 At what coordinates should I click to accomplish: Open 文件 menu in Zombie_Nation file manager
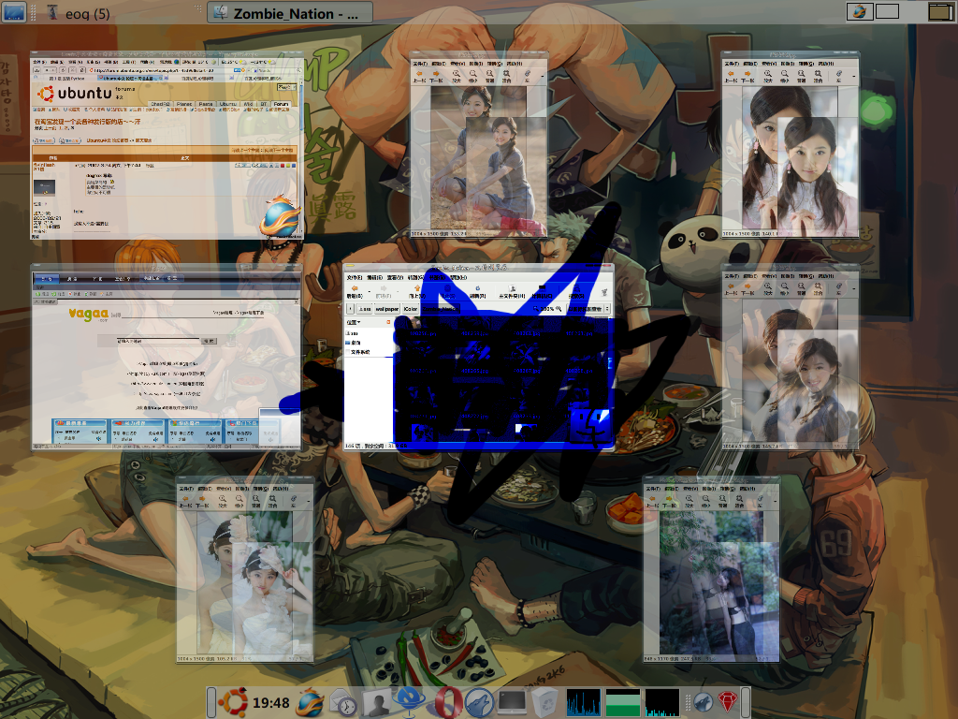tap(355, 277)
